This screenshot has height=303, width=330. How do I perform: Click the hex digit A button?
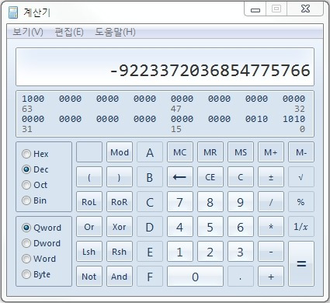150,152
